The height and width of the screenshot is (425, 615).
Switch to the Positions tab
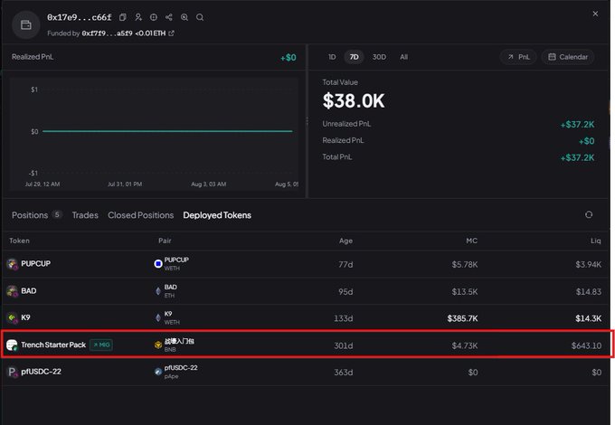(36, 215)
